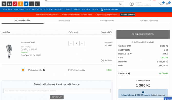
Task: Click the total amount 1 360 Kč
Action: (143, 85)
